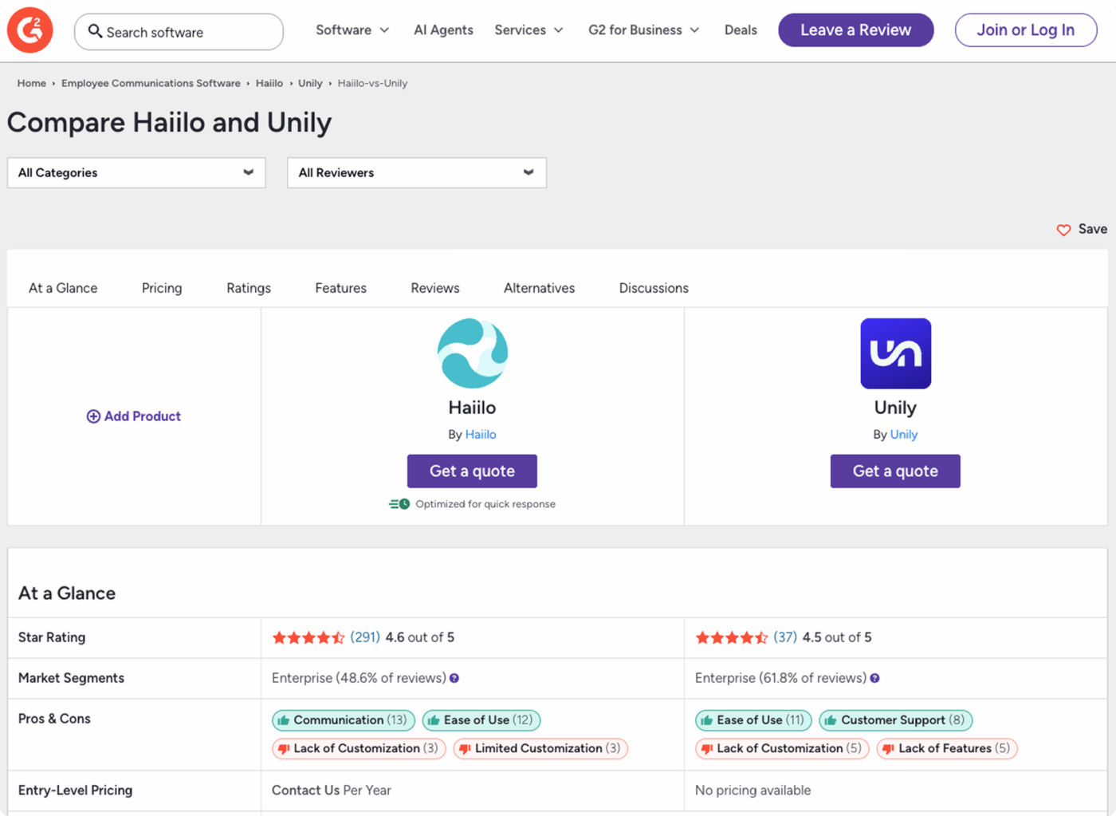
Task: Select the Communication (13) pros tag
Action: coord(344,720)
